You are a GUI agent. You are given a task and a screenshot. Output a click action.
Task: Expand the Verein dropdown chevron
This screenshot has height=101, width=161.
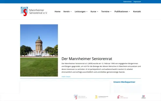(71, 12)
